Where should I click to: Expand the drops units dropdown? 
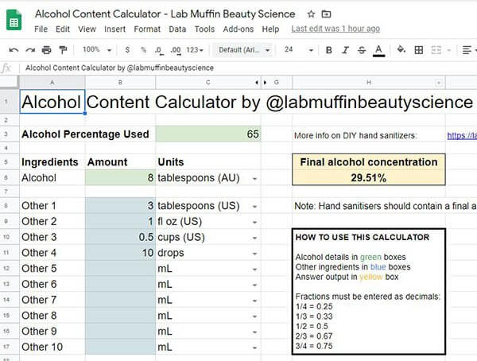[254, 254]
